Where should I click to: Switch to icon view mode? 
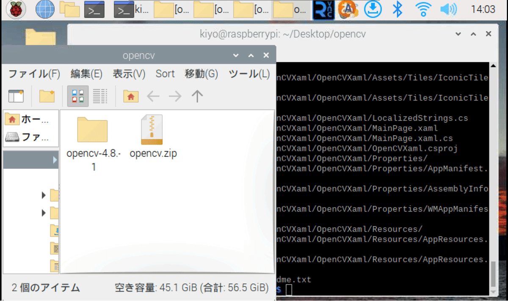click(78, 96)
